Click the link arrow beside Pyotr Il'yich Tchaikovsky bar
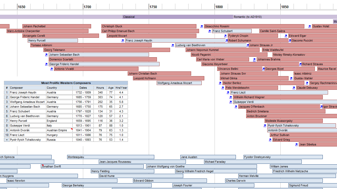This screenshot has width=337, height=189. [x=265, y=125]
